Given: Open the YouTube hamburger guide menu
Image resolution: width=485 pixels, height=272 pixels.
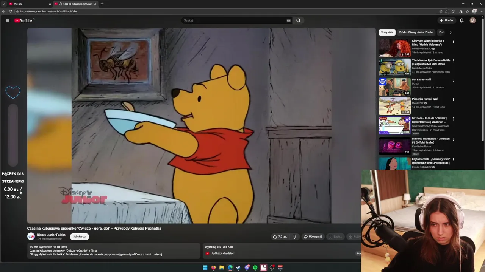Looking at the screenshot, I should coord(7,20).
